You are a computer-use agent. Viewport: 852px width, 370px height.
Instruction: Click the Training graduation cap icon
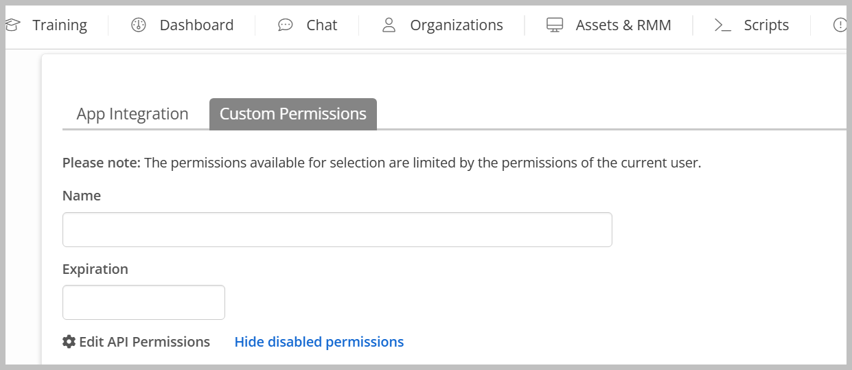(12, 25)
